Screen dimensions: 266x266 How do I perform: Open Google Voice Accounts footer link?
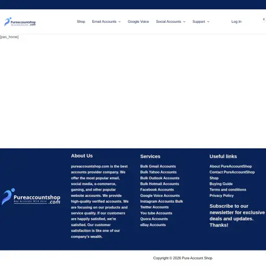(160, 195)
